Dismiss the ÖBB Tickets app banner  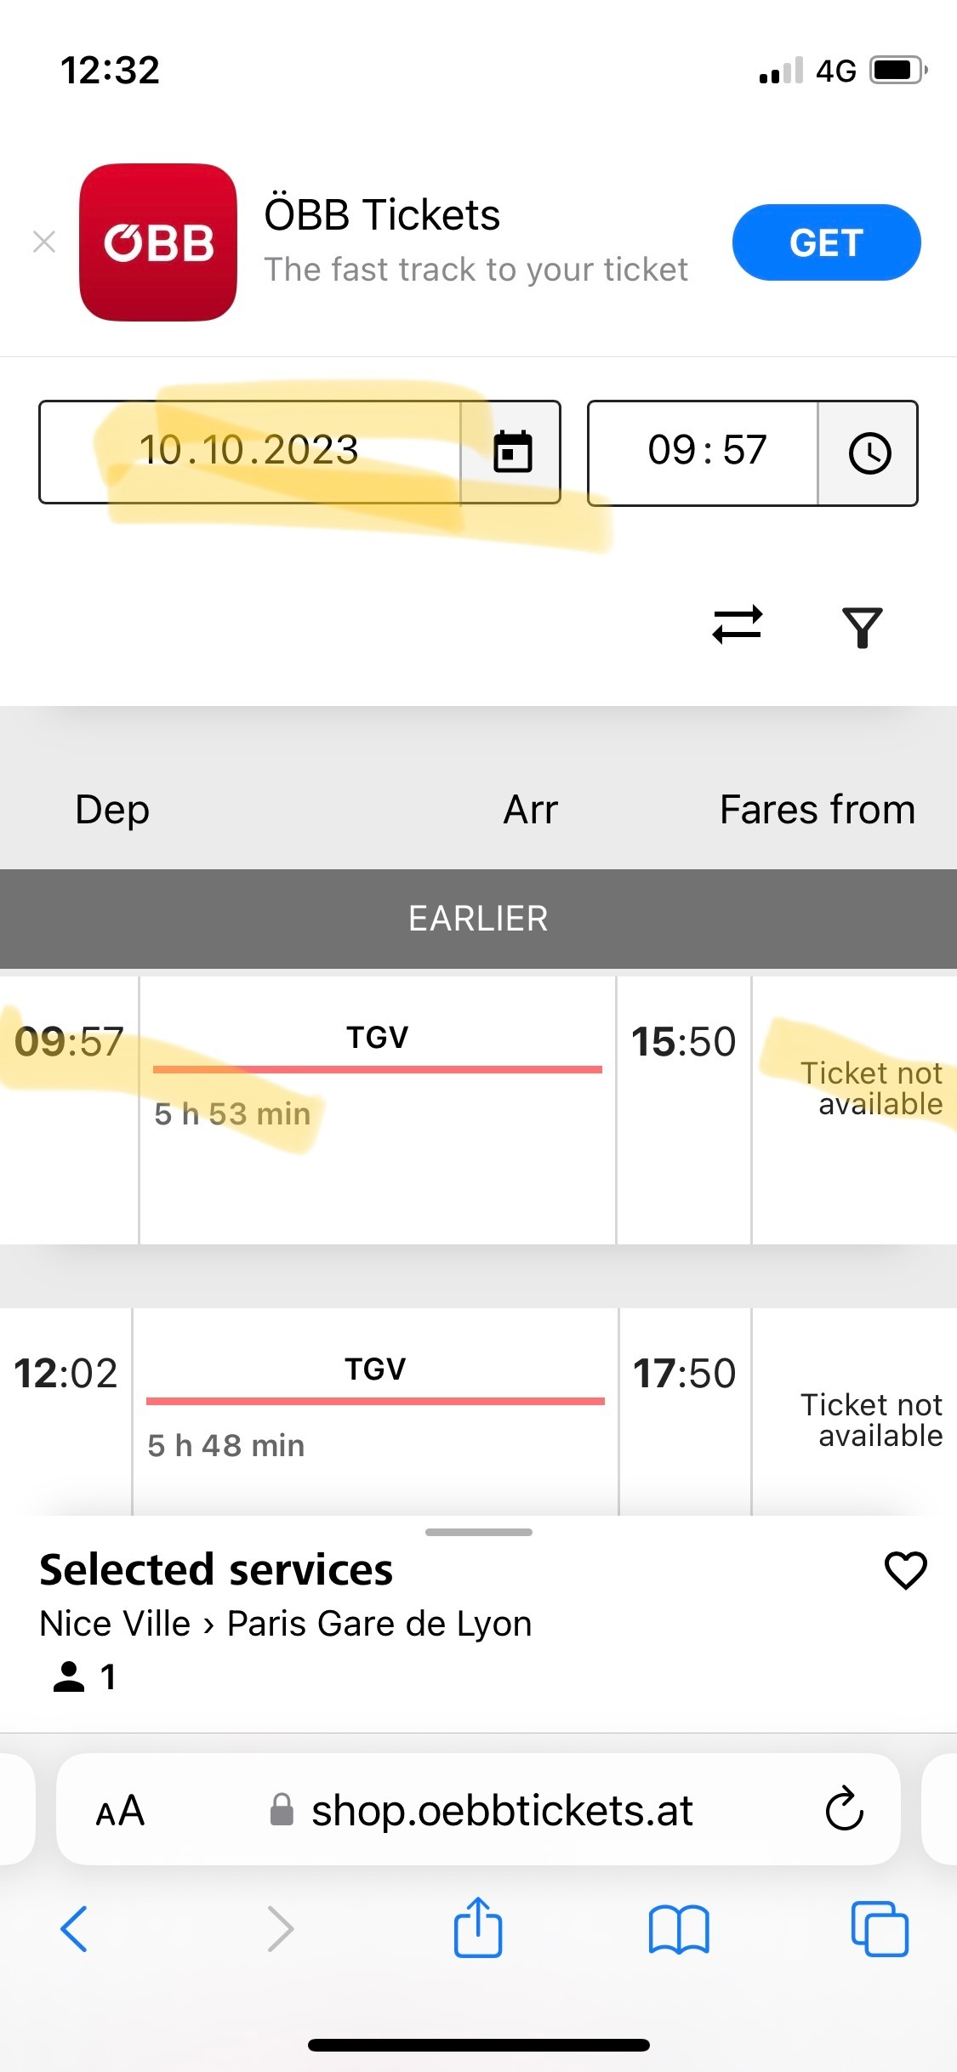click(44, 242)
